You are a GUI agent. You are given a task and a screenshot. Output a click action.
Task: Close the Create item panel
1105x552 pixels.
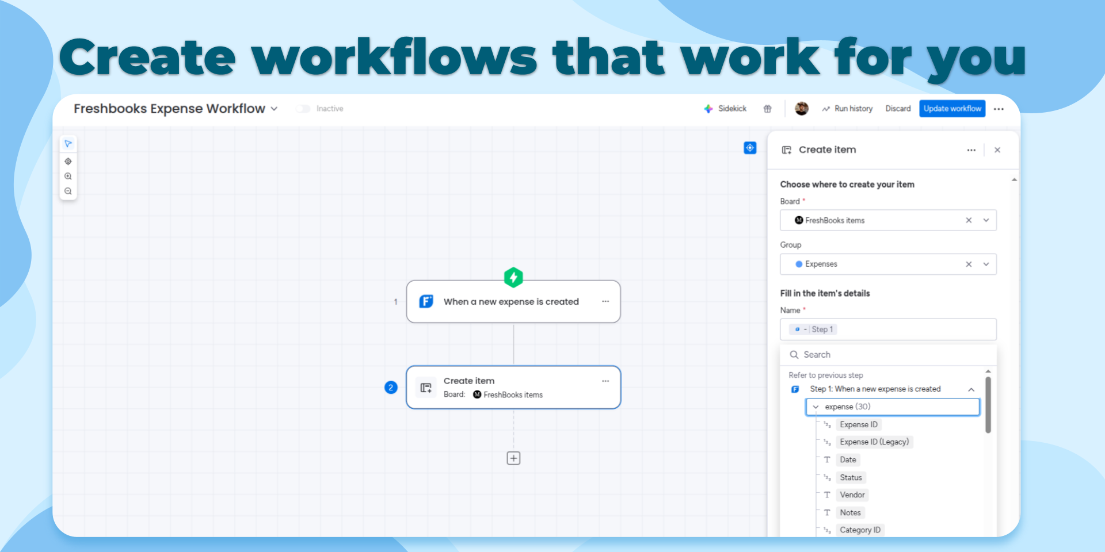997,150
